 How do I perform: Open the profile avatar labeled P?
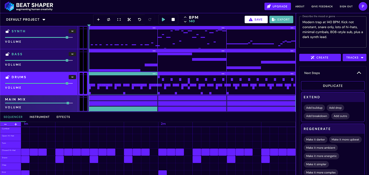[x=363, y=6]
